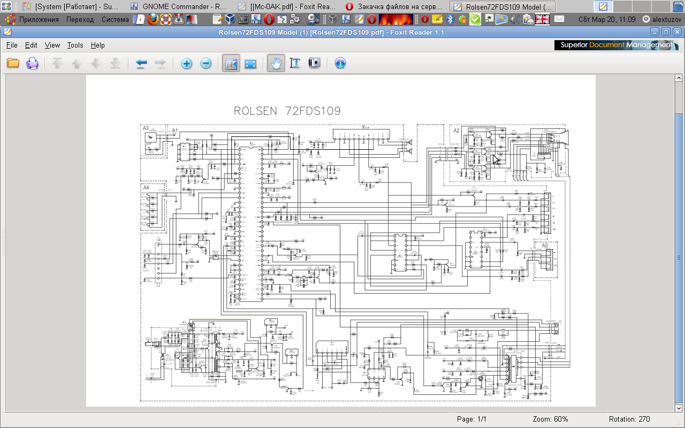The image size is (685, 428).
Task: Open the alextuzov user session menu
Action: click(x=661, y=19)
